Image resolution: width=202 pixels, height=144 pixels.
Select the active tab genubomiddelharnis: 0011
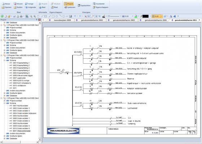pos(184,20)
